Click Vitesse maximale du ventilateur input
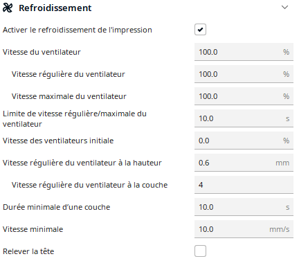The height and width of the screenshot is (261, 299). pyautogui.click(x=244, y=96)
